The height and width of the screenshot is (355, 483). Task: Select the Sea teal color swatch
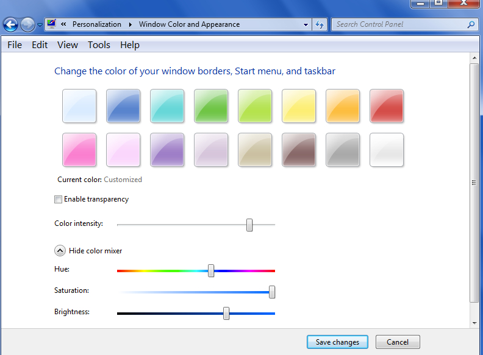(167, 106)
